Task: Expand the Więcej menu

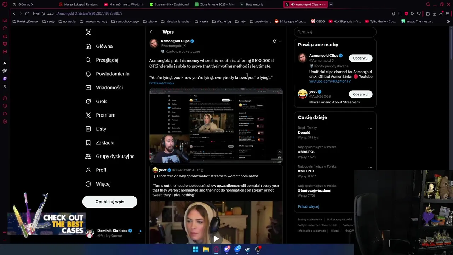Action: tap(98, 184)
